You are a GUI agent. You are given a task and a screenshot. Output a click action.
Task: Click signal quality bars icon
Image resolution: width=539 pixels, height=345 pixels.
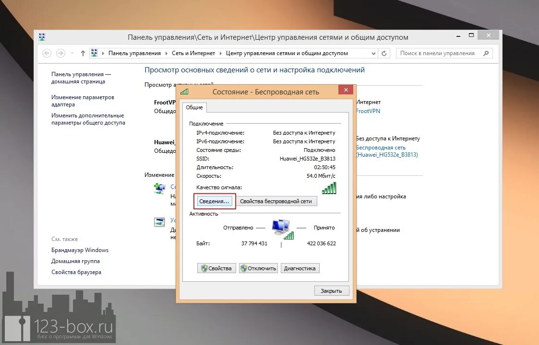(329, 188)
